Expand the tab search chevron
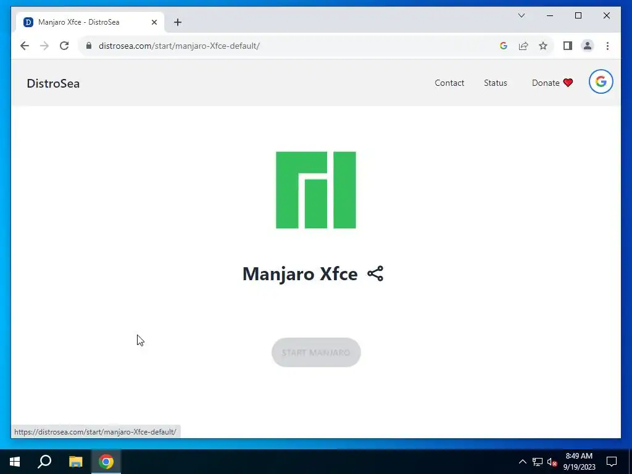The width and height of the screenshot is (632, 474). 521,15
